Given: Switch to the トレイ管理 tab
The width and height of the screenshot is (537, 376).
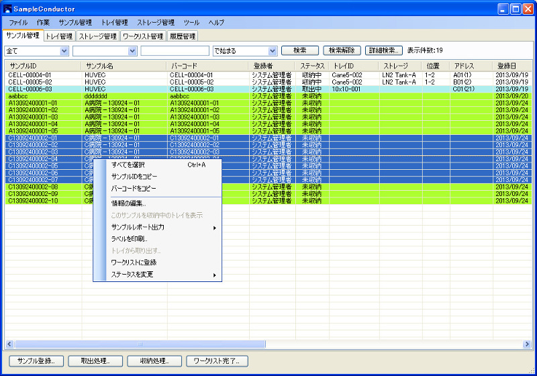Looking at the screenshot, I should pos(60,36).
